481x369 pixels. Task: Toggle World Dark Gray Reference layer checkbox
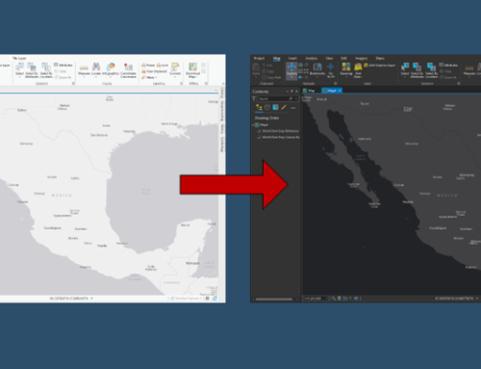coord(259,131)
